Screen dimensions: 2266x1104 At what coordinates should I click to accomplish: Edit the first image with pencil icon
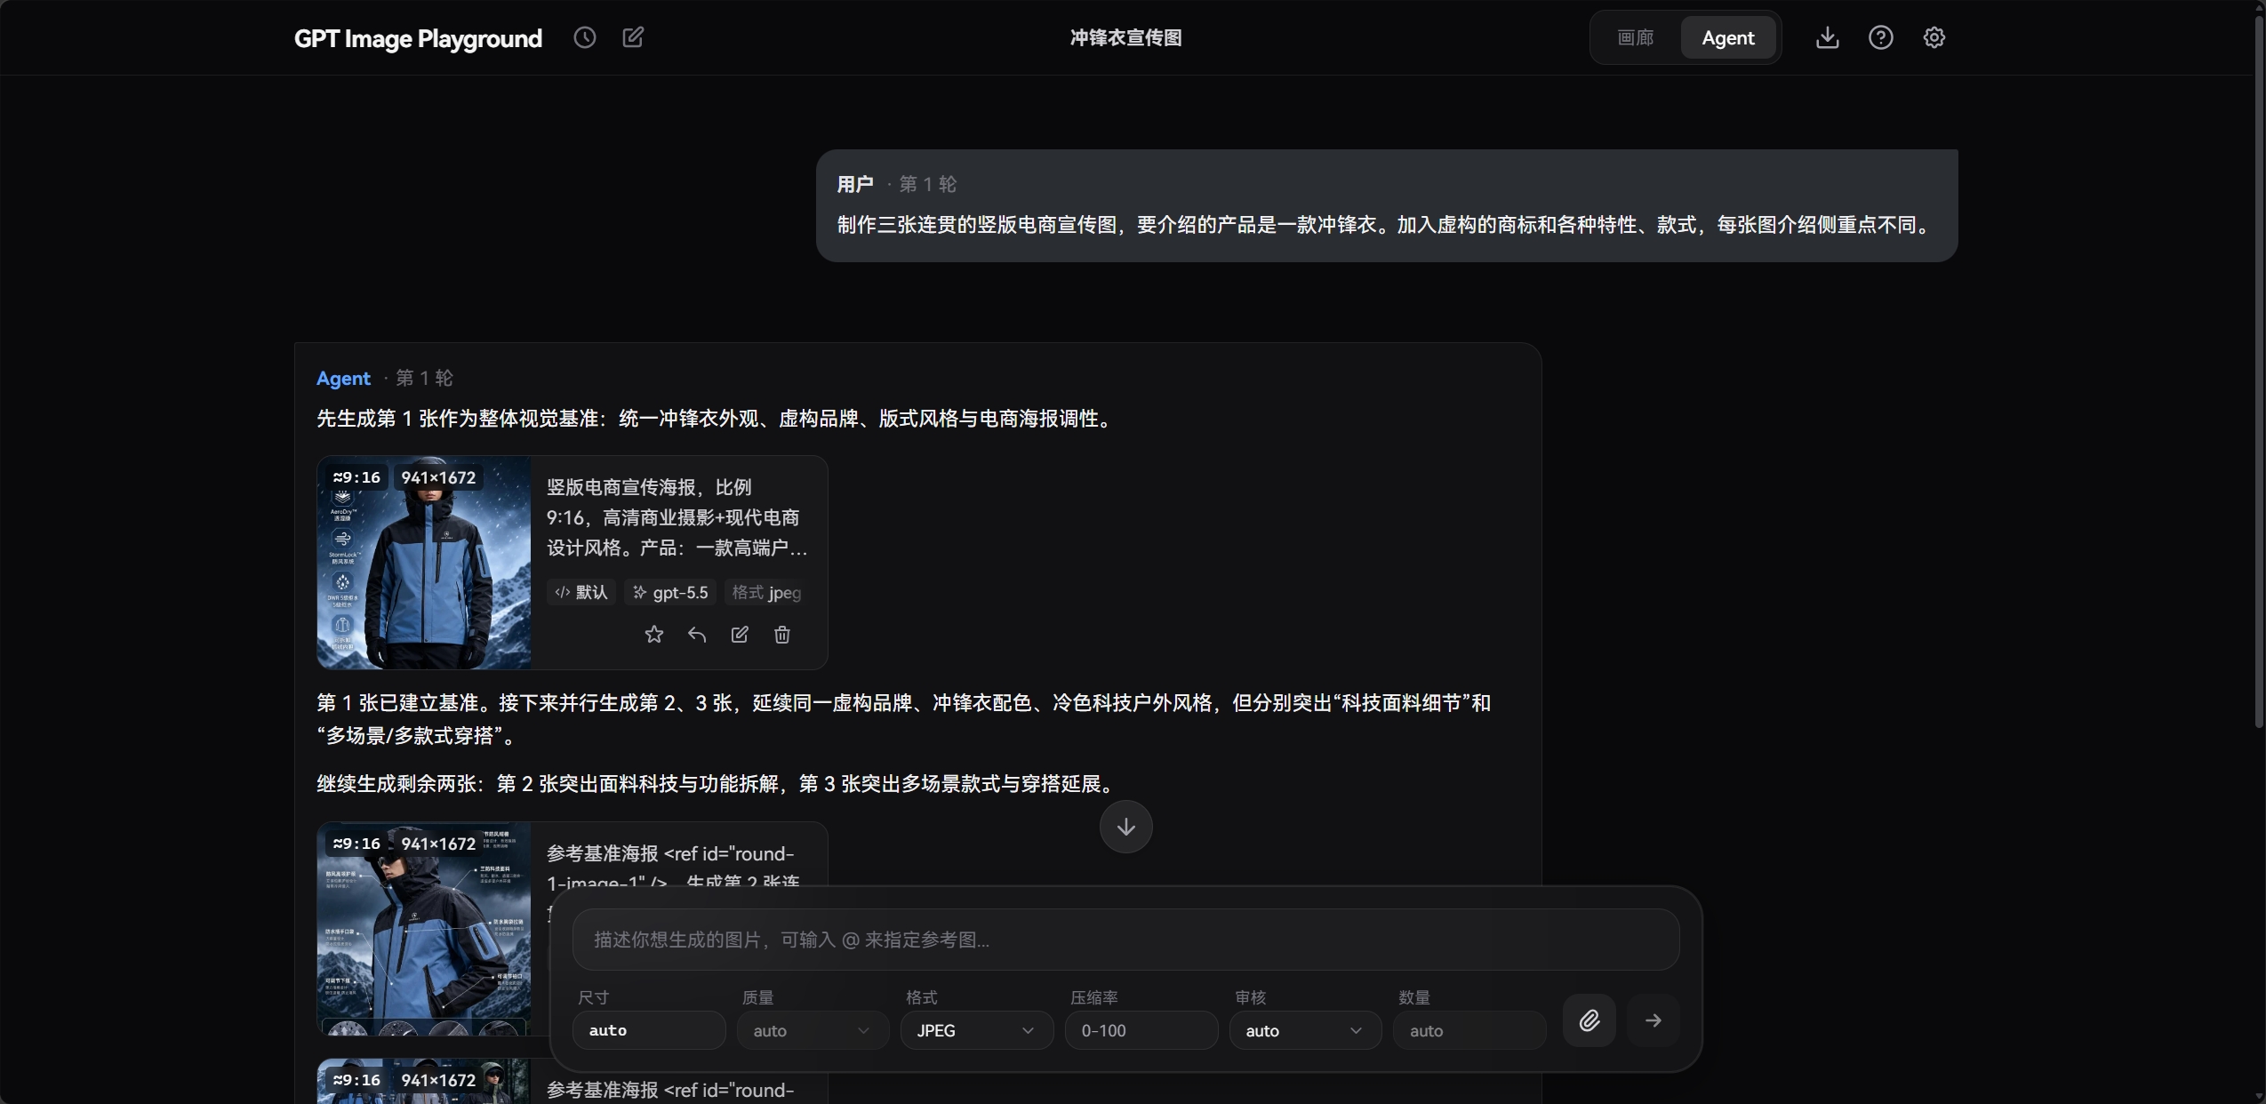pyautogui.click(x=740, y=634)
